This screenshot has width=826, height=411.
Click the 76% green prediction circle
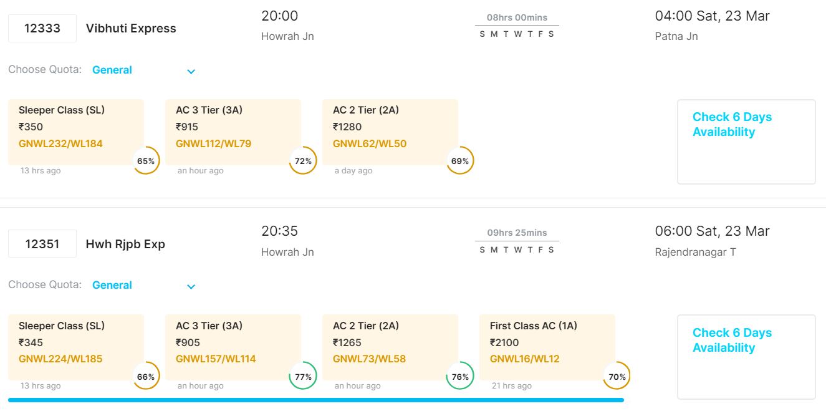(460, 377)
